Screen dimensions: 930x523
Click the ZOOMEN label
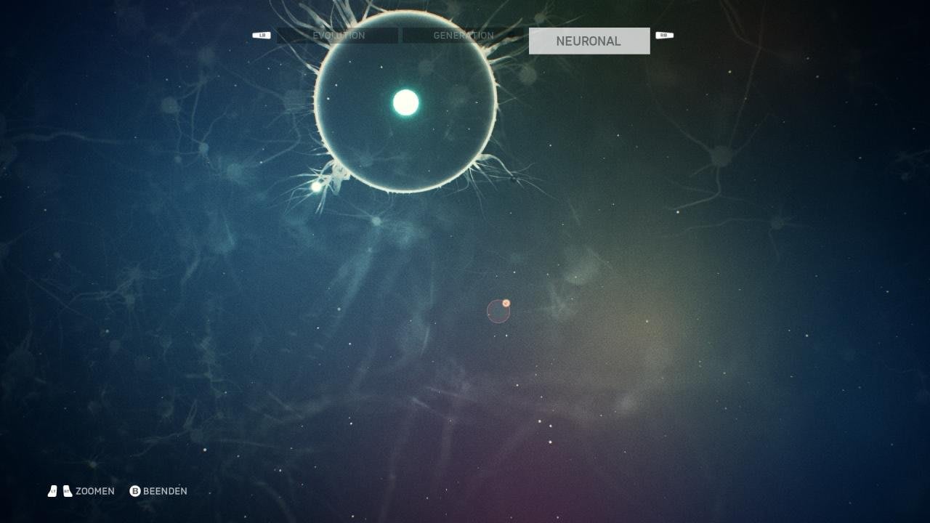coord(94,491)
